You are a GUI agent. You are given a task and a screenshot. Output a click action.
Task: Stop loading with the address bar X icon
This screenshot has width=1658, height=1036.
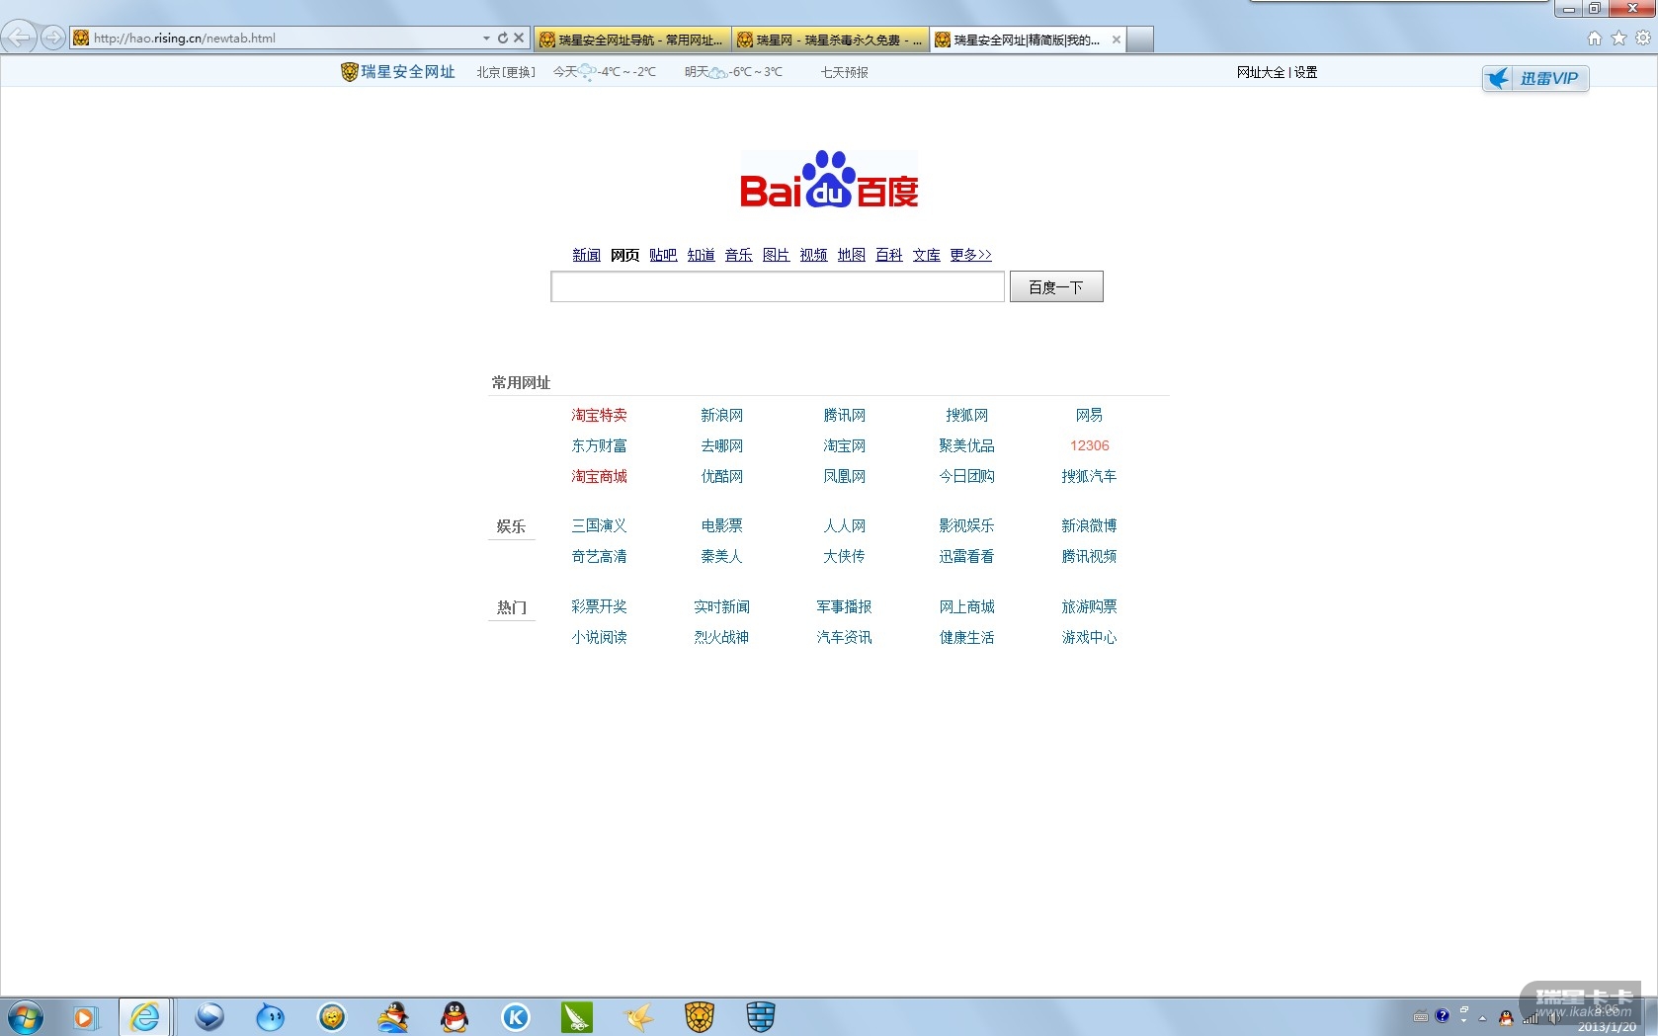pos(519,38)
